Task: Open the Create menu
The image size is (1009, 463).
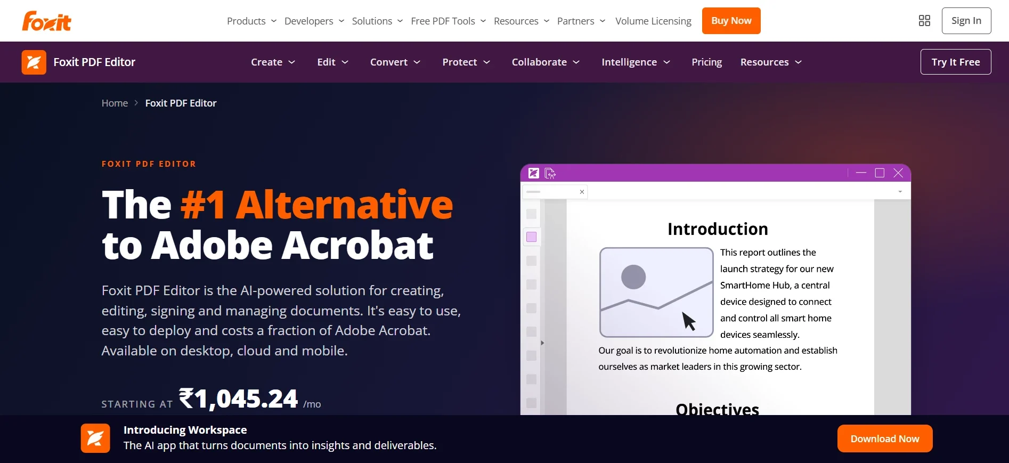Action: coord(273,62)
